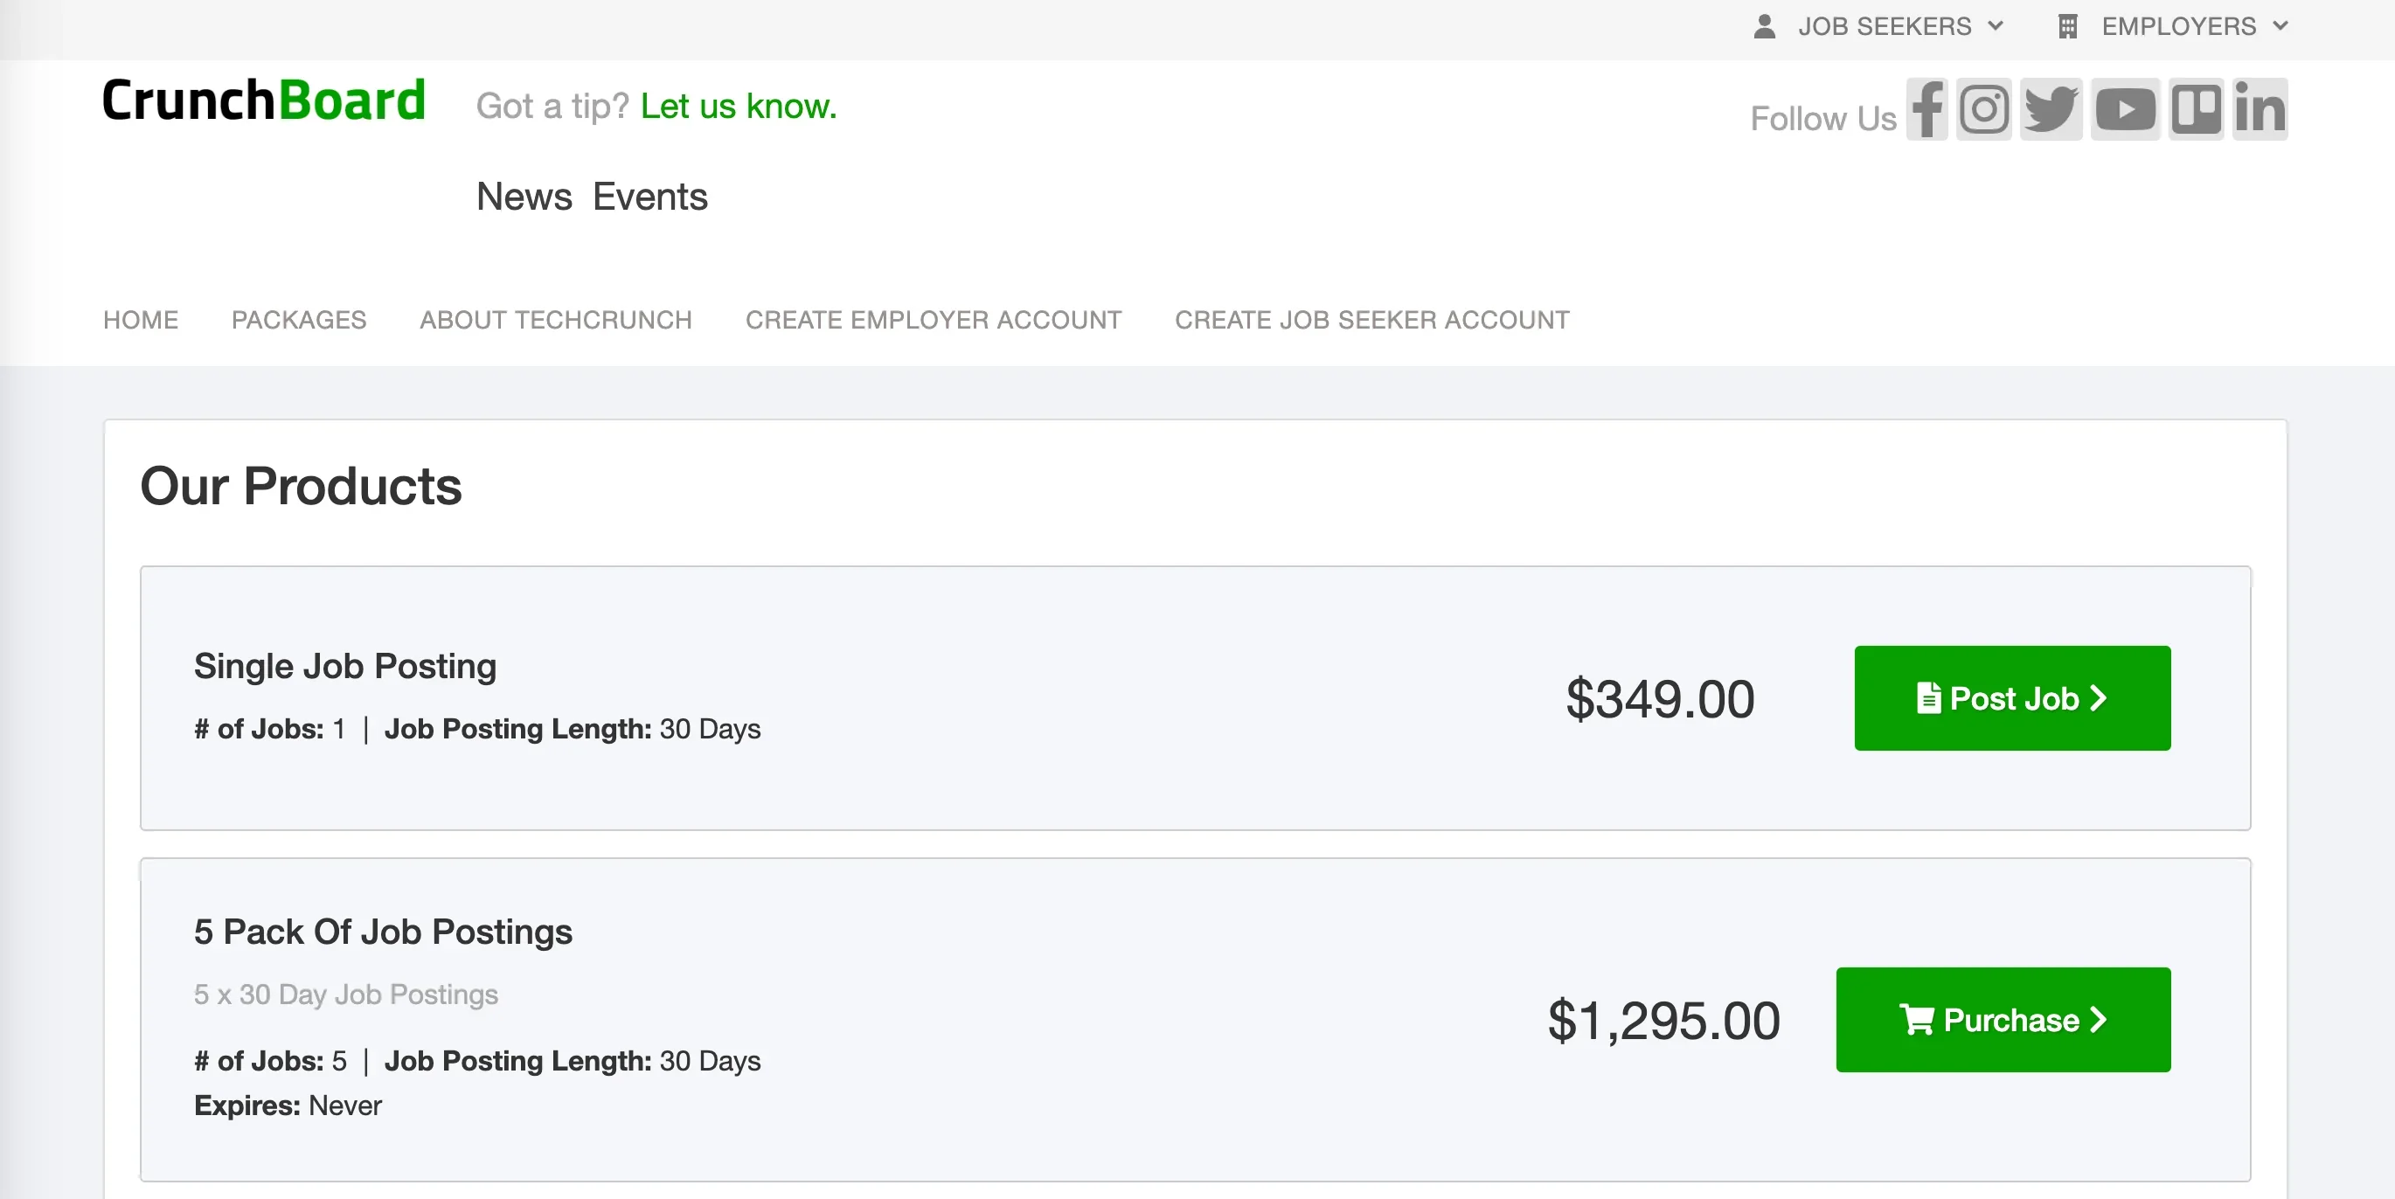2395x1199 pixels.
Task: Select About TechCrunch in navigation
Action: (x=555, y=320)
